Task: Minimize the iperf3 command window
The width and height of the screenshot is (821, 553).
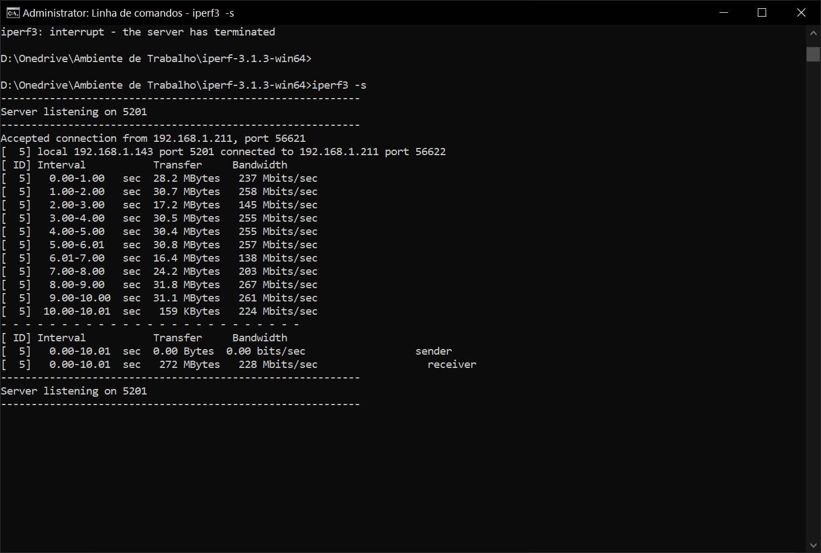Action: 723,13
